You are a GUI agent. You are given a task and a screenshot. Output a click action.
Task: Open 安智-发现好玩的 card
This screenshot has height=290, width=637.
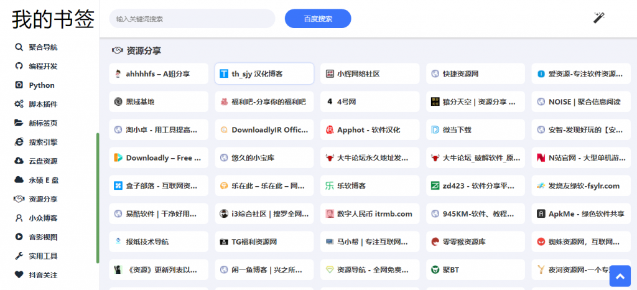(581, 130)
